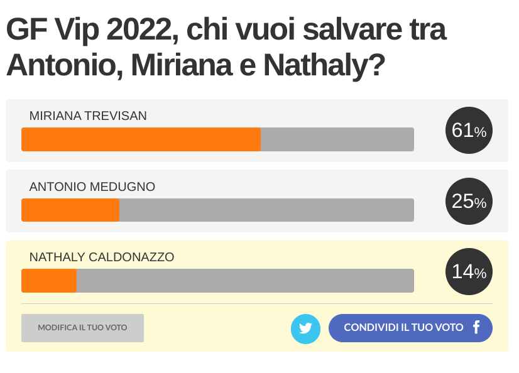Click the percent sign in the 61% badge
519x373 pixels.
[x=481, y=132]
